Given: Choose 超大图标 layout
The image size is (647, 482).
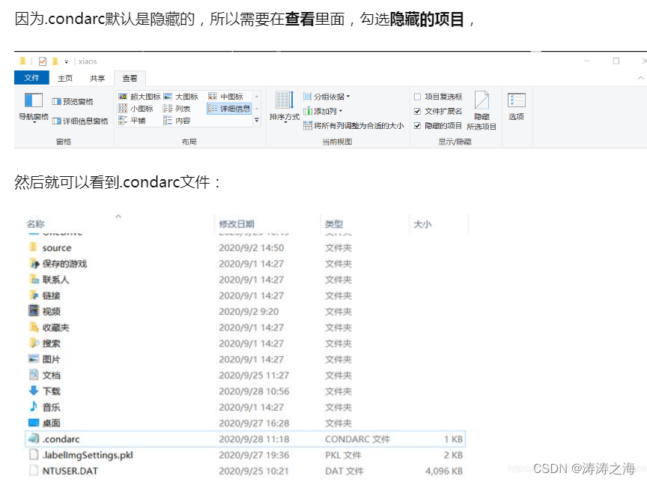Looking at the screenshot, I should coord(139,97).
